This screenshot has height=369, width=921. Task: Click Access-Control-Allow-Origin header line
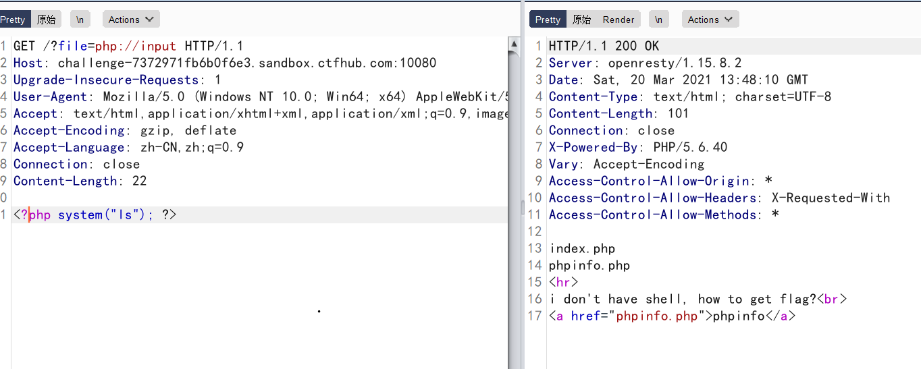pos(660,181)
